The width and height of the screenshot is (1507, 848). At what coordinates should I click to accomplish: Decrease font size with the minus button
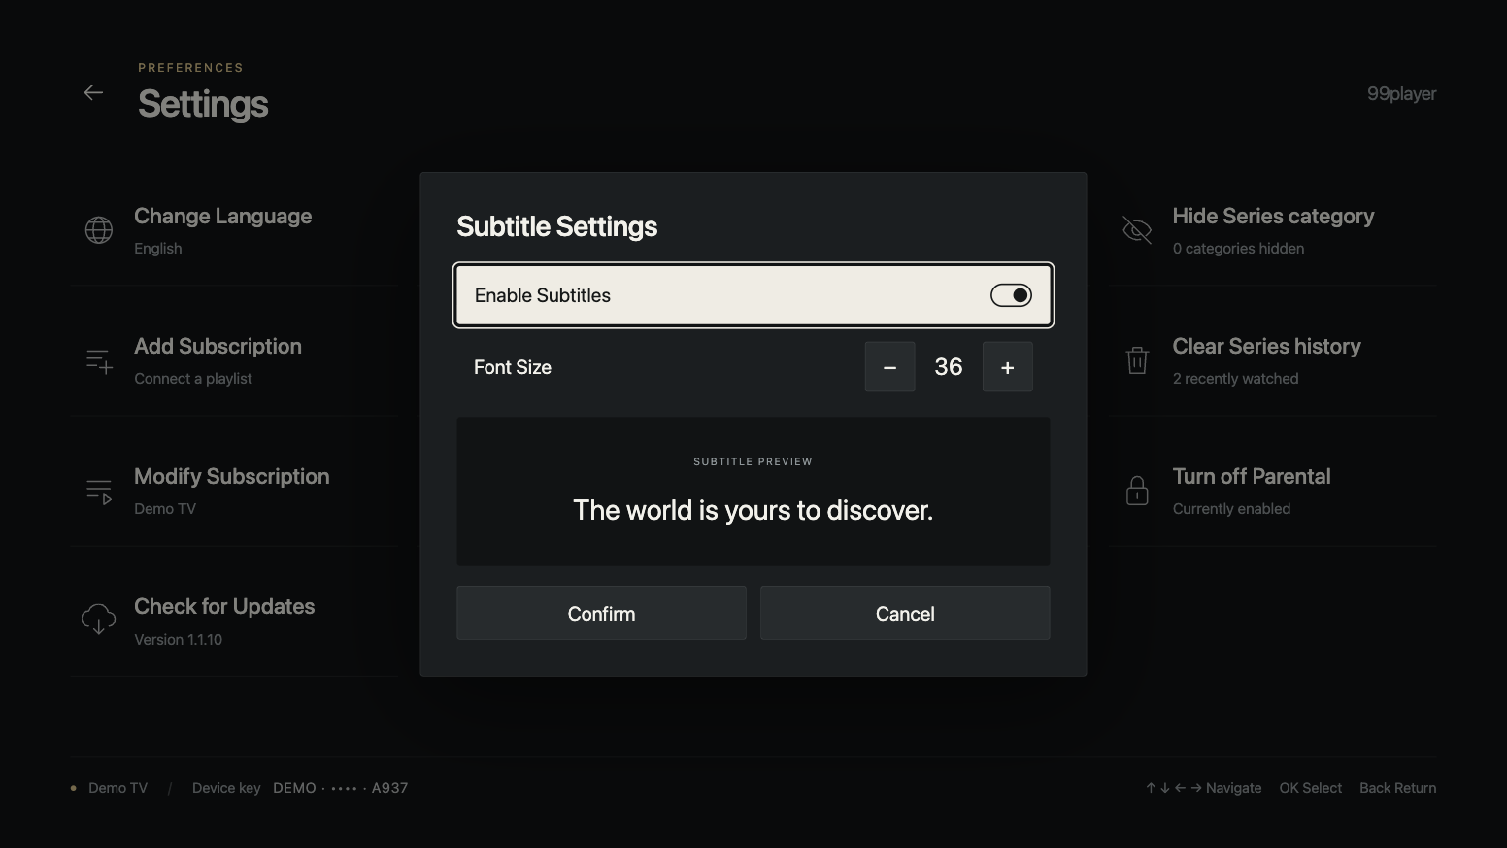(889, 367)
